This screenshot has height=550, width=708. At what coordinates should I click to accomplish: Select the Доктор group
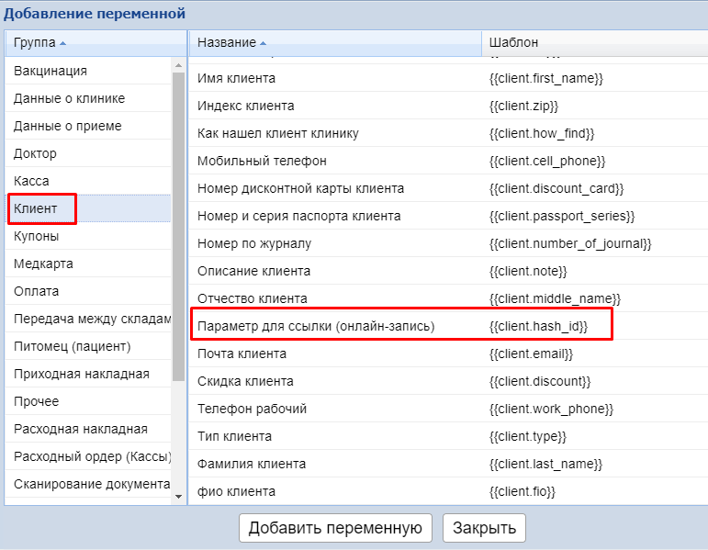(x=35, y=153)
